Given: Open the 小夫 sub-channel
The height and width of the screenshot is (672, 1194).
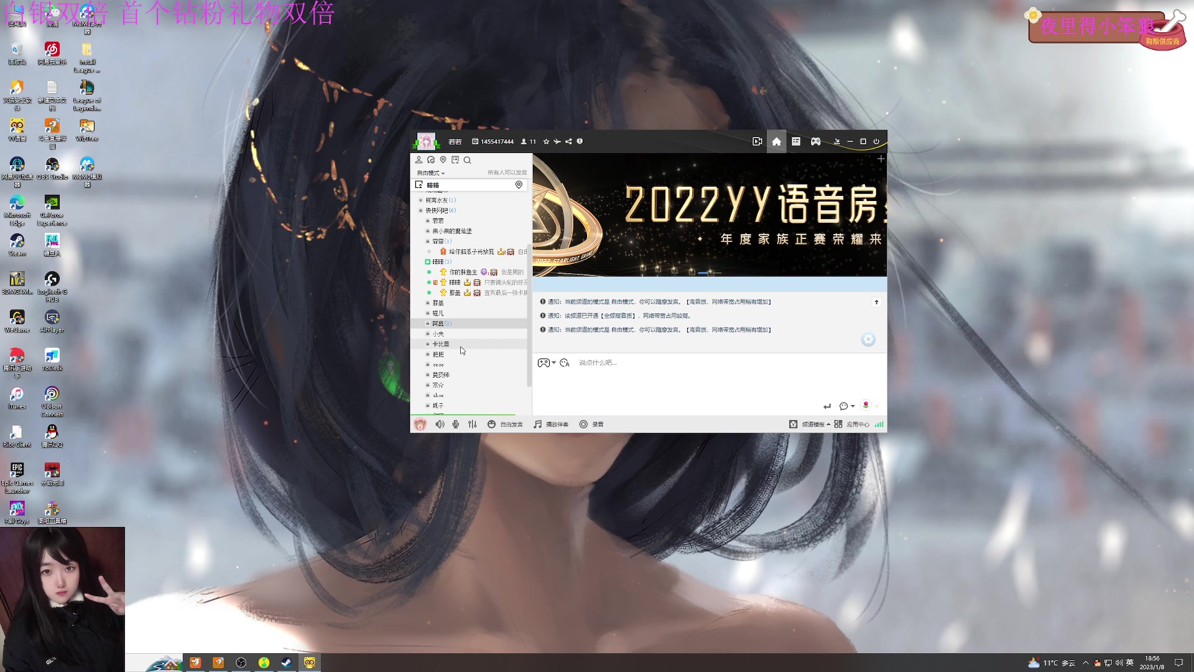Looking at the screenshot, I should coord(438,334).
